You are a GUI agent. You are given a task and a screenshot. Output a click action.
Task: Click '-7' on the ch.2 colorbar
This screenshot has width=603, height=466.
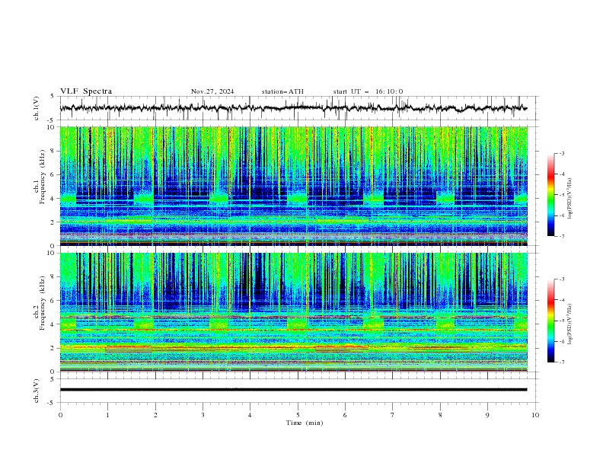[x=561, y=362]
